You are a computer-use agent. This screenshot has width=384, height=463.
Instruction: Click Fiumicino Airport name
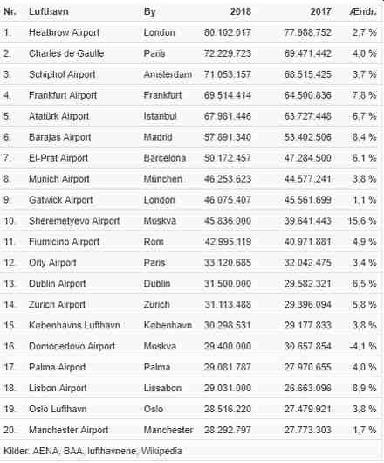pos(64,242)
